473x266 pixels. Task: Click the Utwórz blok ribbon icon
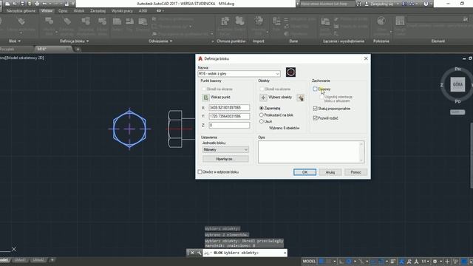pyautogui.click(x=50, y=21)
